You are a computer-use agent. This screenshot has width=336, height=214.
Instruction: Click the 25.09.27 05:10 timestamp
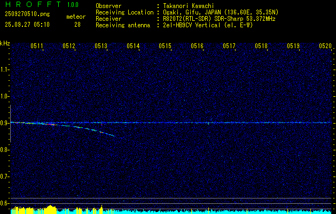click(x=27, y=25)
